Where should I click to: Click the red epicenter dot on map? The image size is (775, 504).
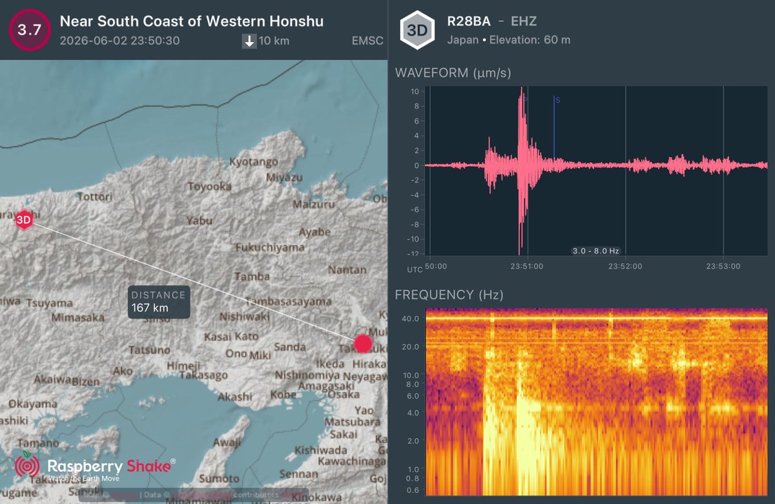tap(363, 343)
